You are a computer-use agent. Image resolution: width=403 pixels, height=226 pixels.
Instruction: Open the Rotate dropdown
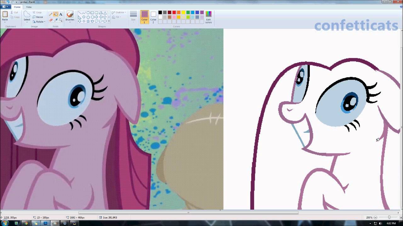(x=39, y=22)
